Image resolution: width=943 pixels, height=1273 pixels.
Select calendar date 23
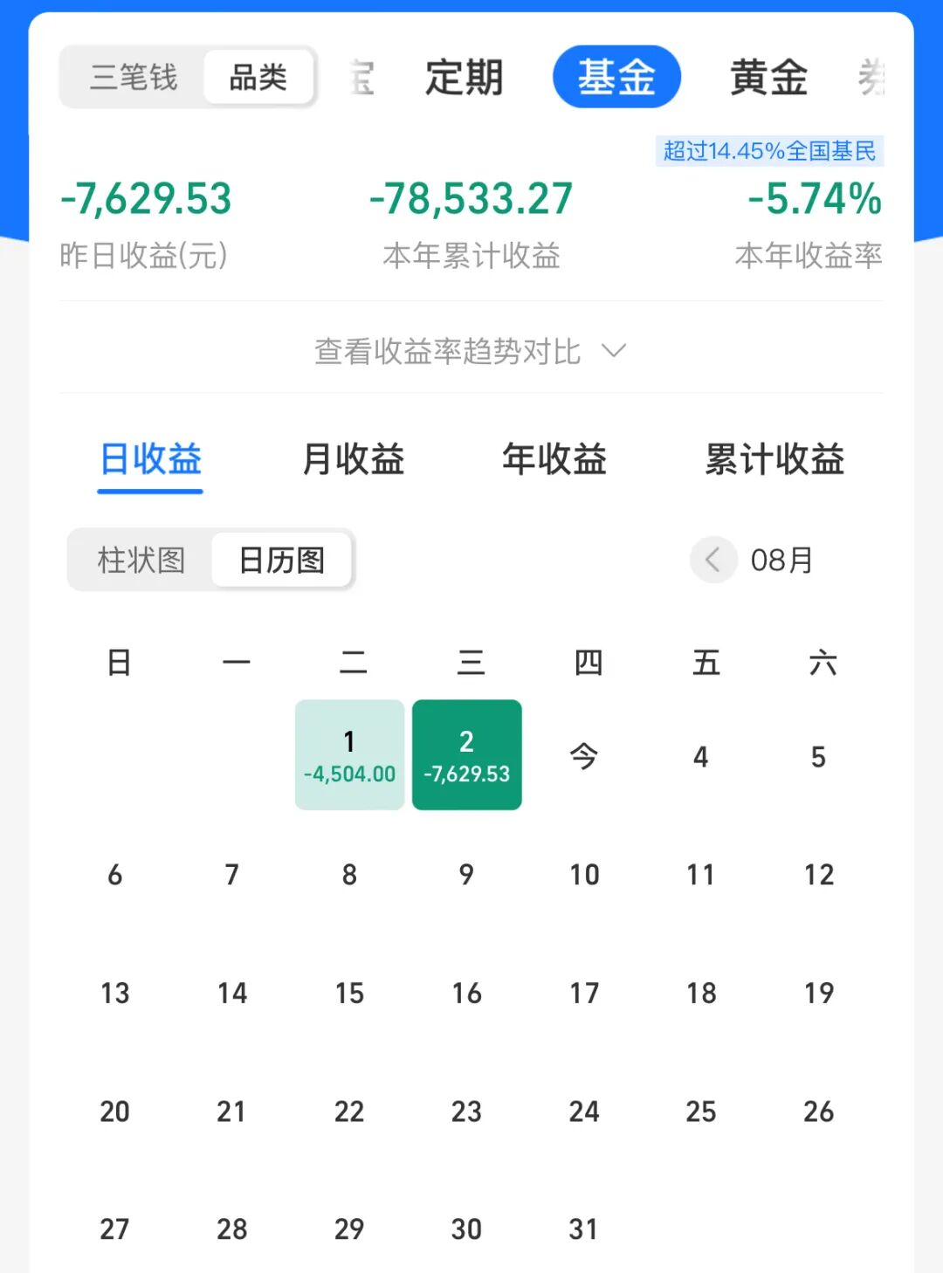click(x=467, y=1111)
